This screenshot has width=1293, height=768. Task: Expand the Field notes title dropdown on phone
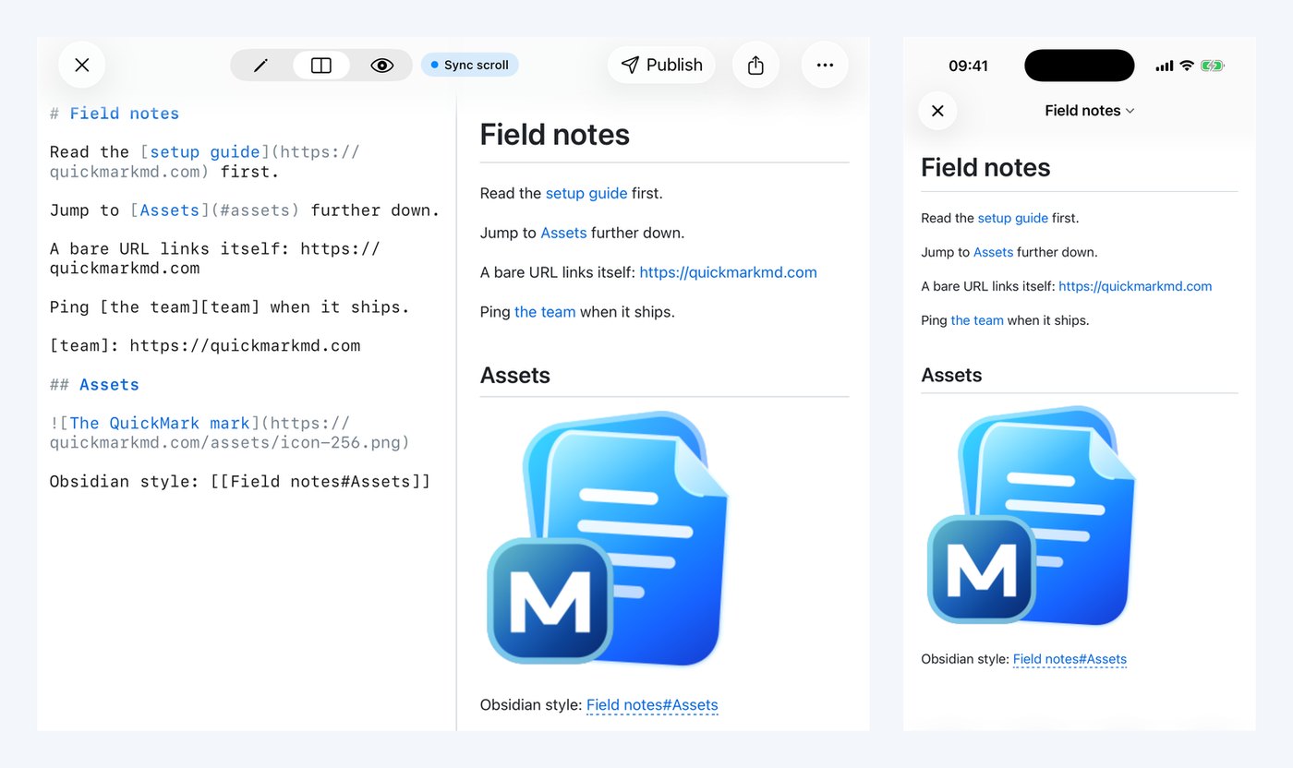(x=1089, y=111)
